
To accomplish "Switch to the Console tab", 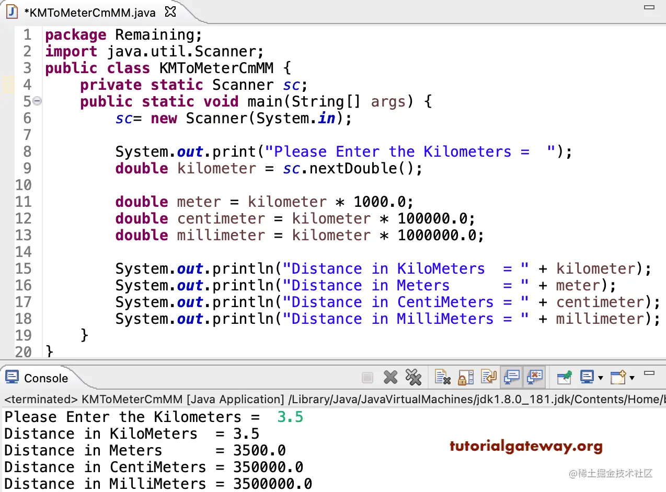I will [x=38, y=378].
